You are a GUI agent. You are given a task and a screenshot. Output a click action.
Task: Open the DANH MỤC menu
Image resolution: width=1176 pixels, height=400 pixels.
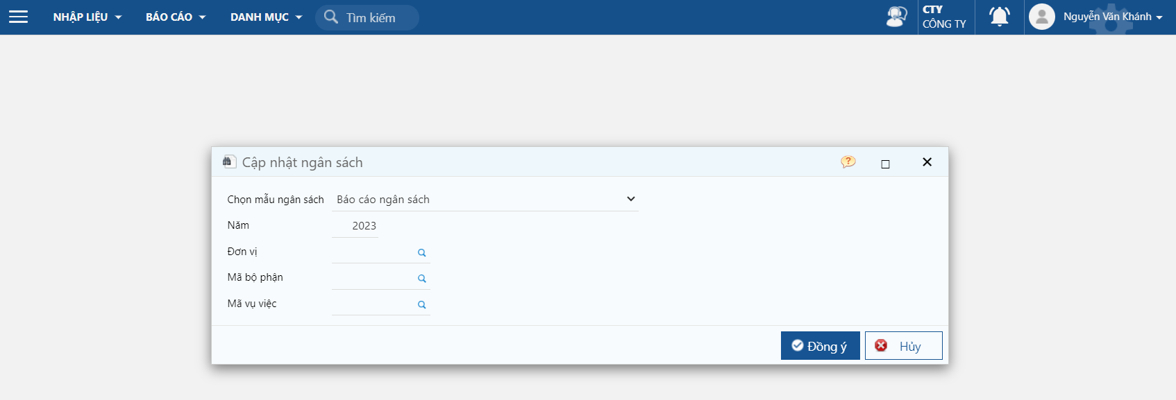click(x=266, y=17)
